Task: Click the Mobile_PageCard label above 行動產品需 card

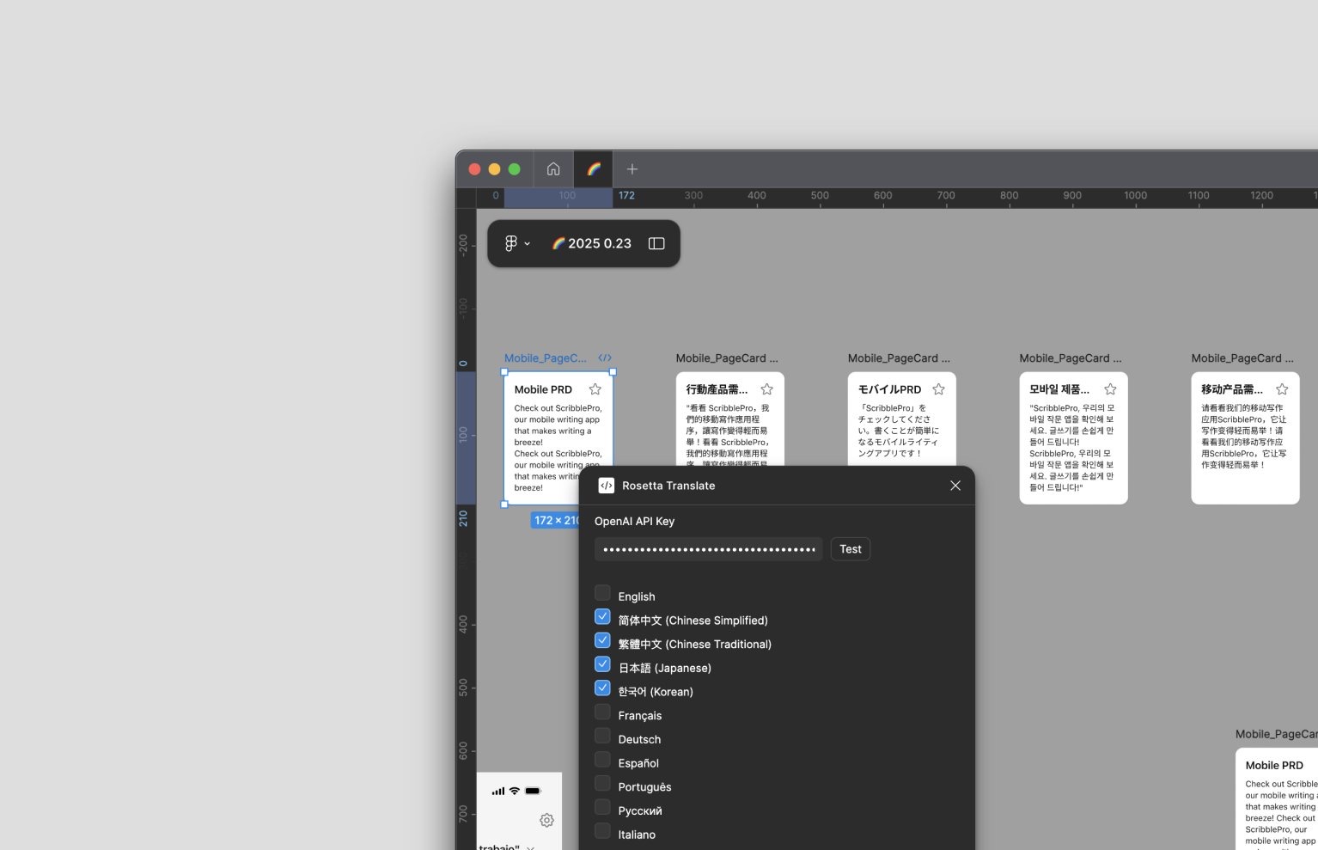Action: [x=727, y=358]
